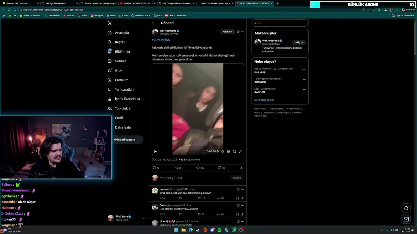Open WhatsApp from the taskbar
The width and height of the screenshot is (417, 234).
click(x=234, y=230)
